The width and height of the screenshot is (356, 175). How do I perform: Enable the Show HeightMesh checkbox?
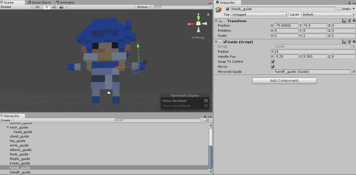pyautogui.click(x=206, y=106)
